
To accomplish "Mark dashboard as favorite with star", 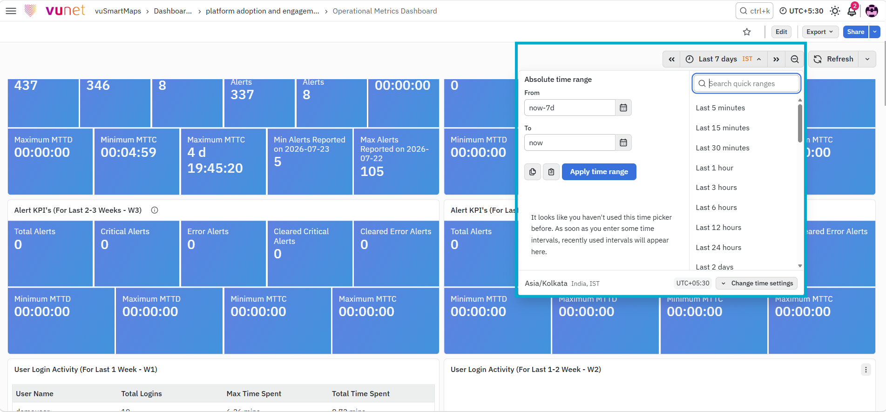I will (747, 32).
